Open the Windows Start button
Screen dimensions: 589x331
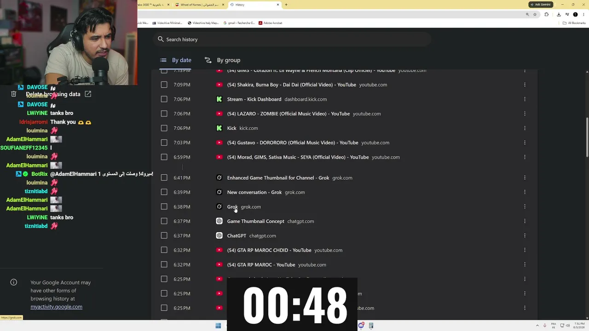[218, 325]
